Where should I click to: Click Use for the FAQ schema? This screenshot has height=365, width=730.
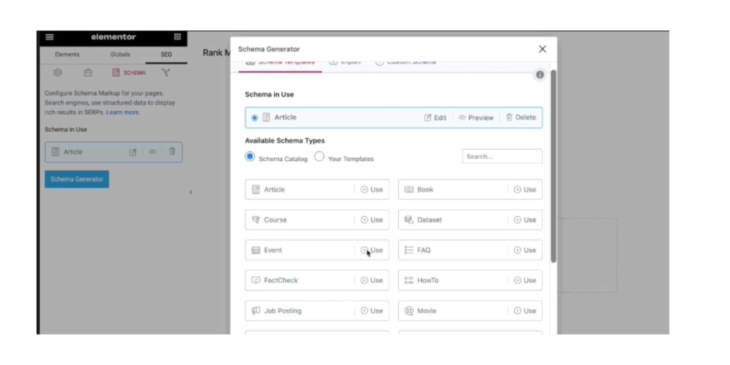click(525, 250)
